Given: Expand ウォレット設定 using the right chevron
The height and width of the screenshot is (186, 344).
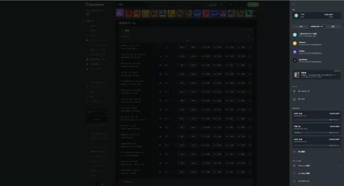Looking at the screenshot, I should point(339,166).
